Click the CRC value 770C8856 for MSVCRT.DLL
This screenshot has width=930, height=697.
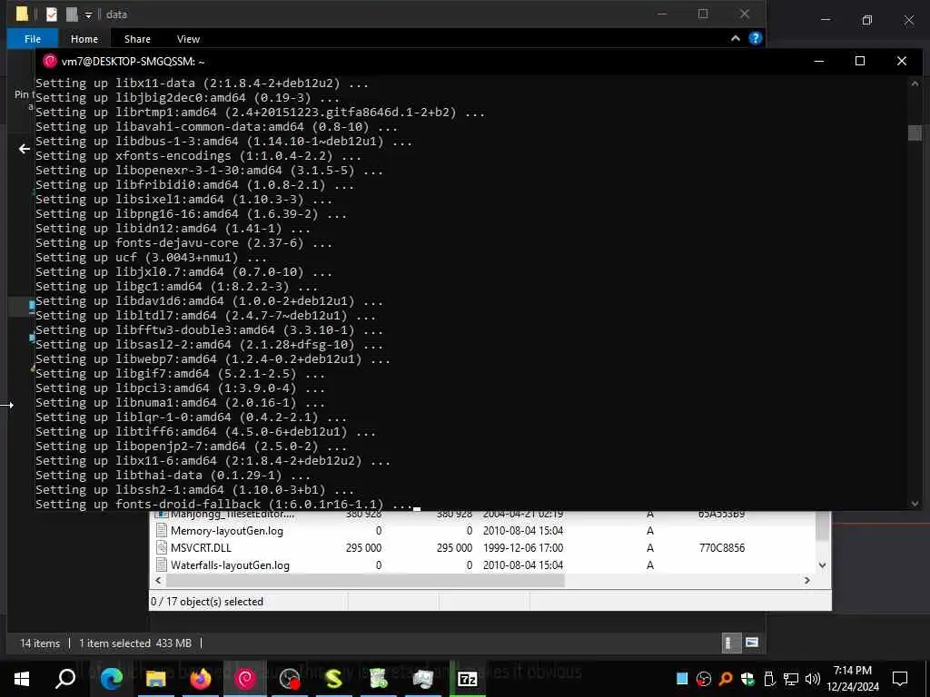(721, 547)
